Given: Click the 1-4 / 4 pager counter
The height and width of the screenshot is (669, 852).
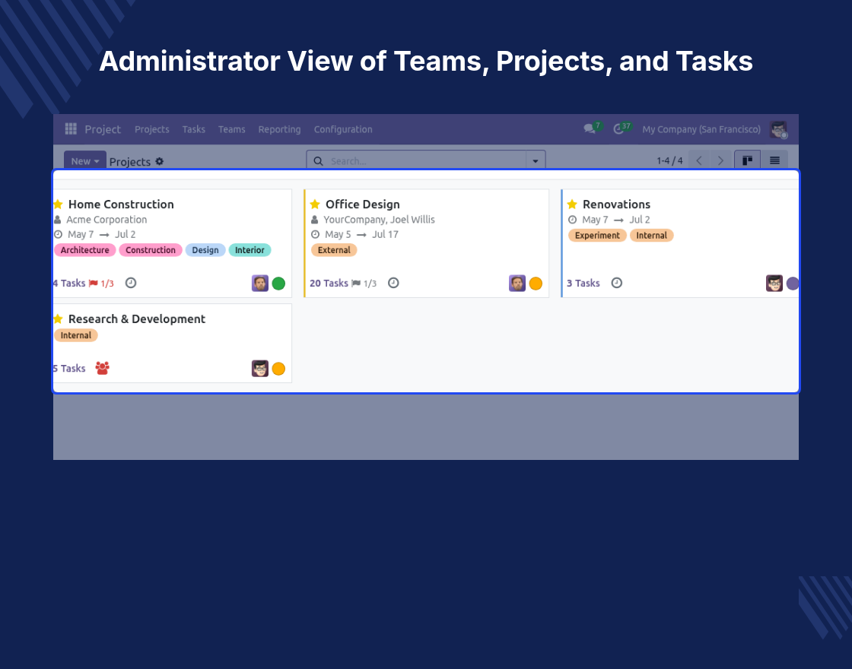Looking at the screenshot, I should 669,160.
